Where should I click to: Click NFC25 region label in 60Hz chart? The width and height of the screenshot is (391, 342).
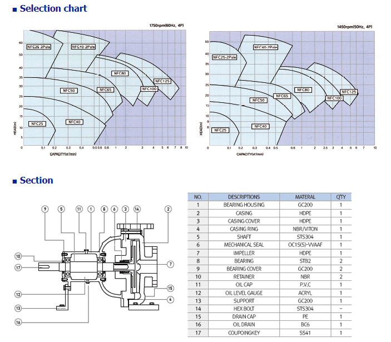point(37,123)
